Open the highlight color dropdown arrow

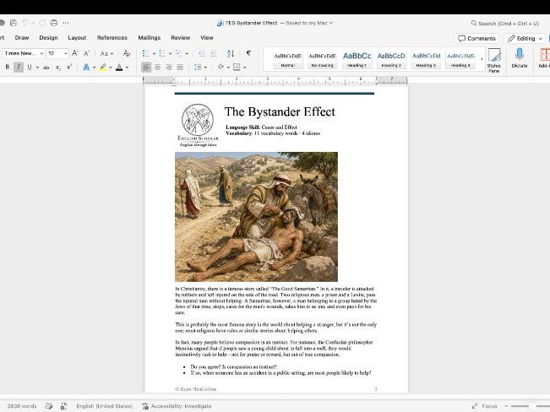click(111, 68)
